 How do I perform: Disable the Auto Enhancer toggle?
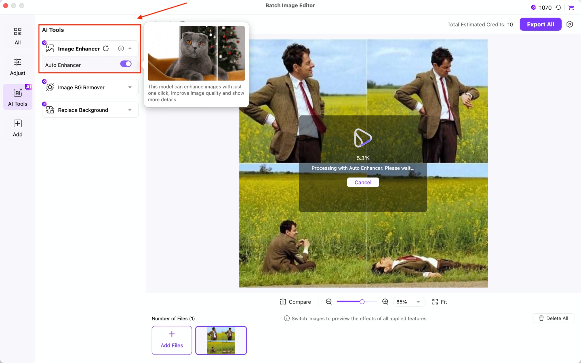pyautogui.click(x=125, y=64)
